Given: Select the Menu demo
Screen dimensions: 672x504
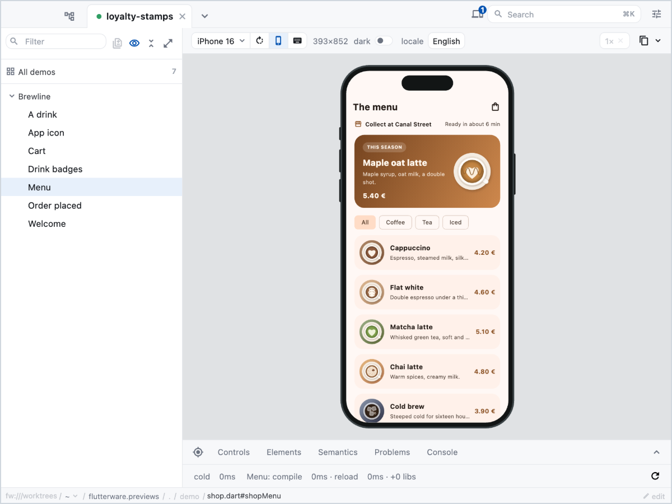Looking at the screenshot, I should (x=91, y=187).
